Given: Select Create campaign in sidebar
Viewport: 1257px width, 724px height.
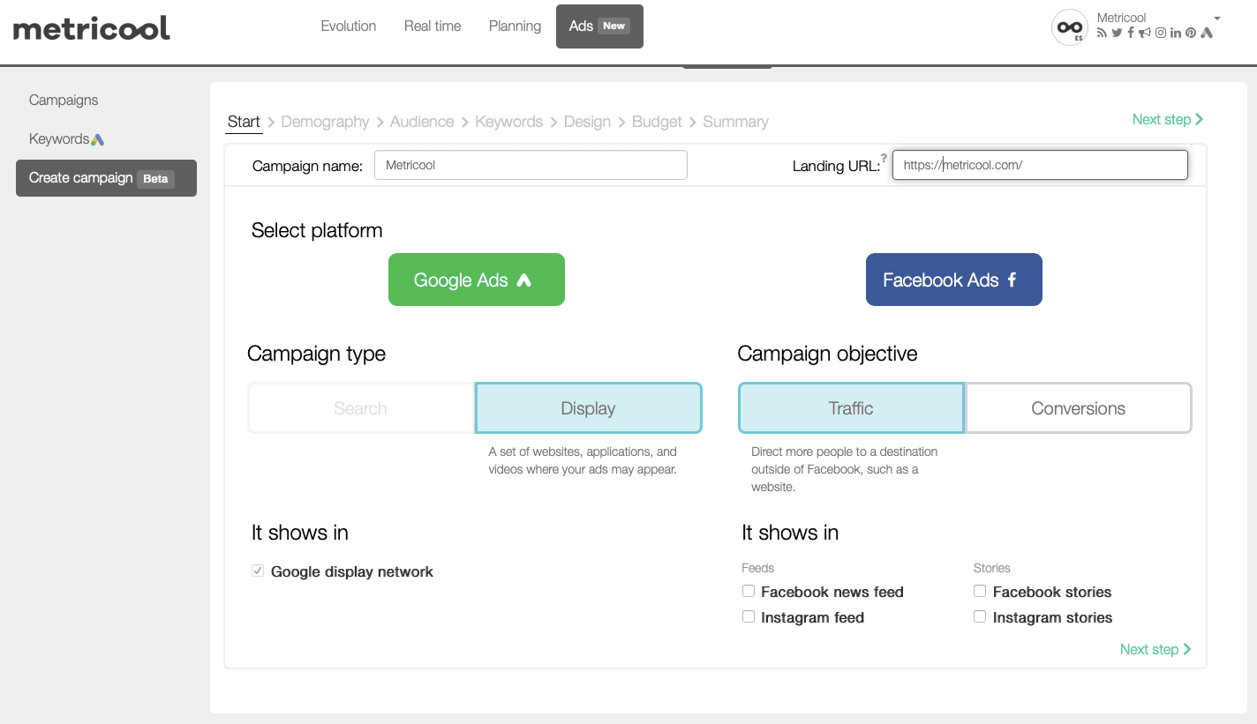Looking at the screenshot, I should 106,178.
